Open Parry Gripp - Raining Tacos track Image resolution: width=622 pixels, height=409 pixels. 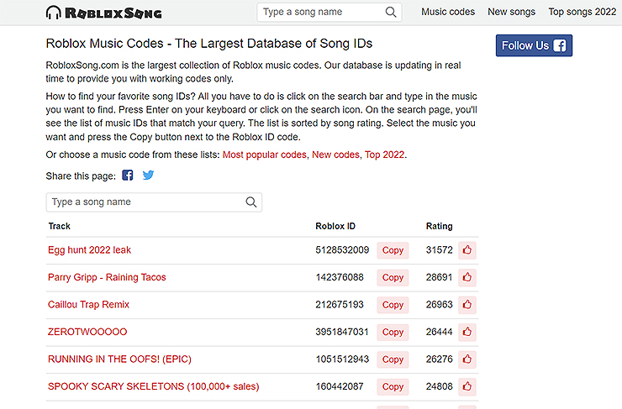pos(107,277)
